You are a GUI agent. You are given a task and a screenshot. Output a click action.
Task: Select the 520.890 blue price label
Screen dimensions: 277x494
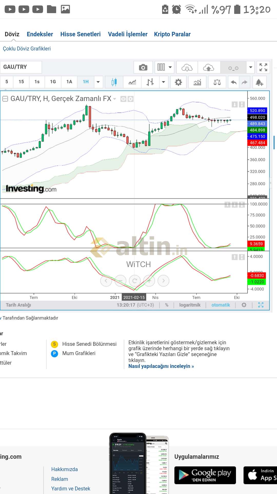click(258, 111)
